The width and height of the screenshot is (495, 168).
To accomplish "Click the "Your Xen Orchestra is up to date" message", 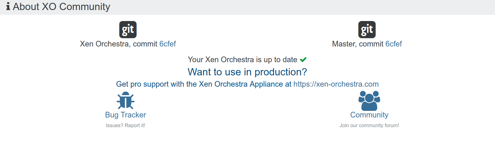I will 242,60.
